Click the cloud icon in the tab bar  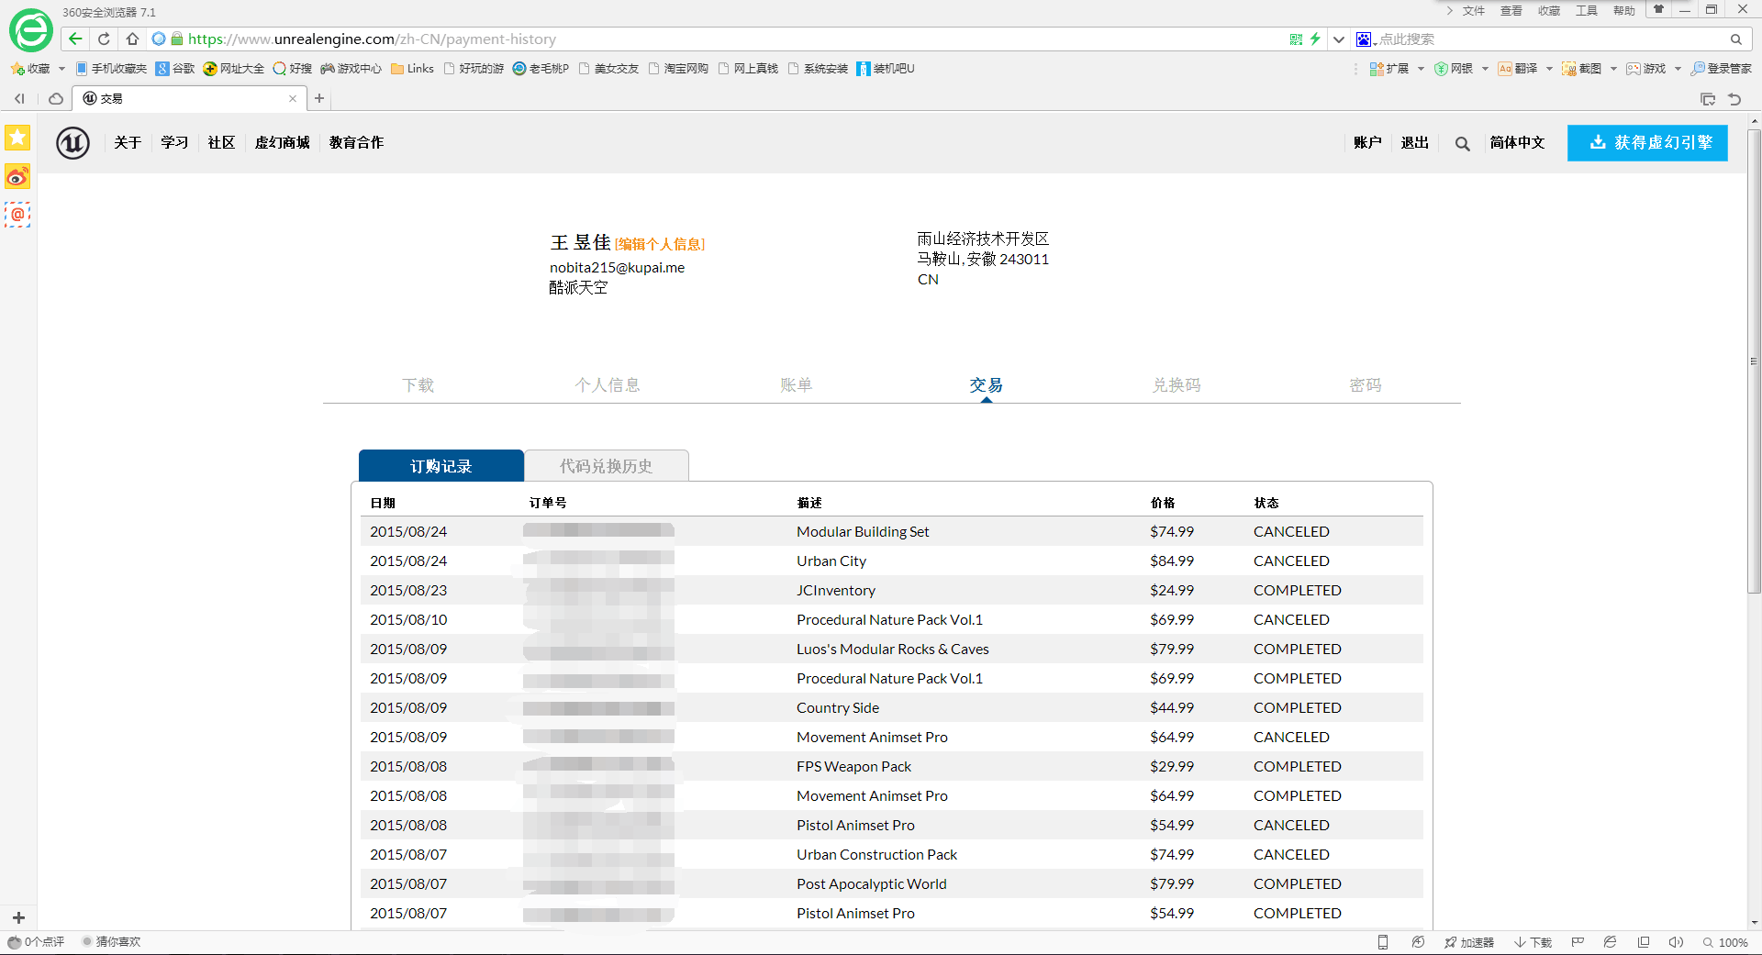(x=56, y=98)
